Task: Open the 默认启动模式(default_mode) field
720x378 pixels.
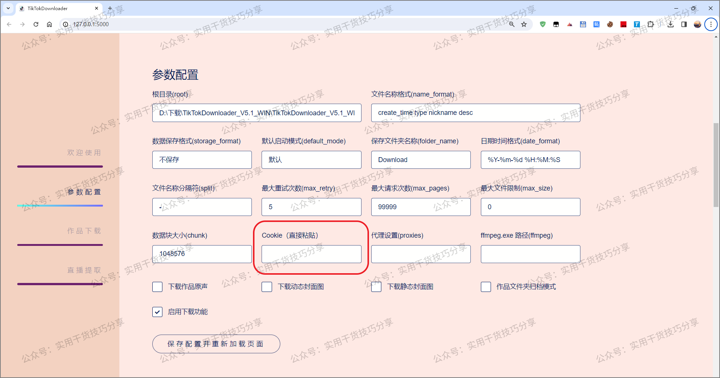Action: [311, 160]
